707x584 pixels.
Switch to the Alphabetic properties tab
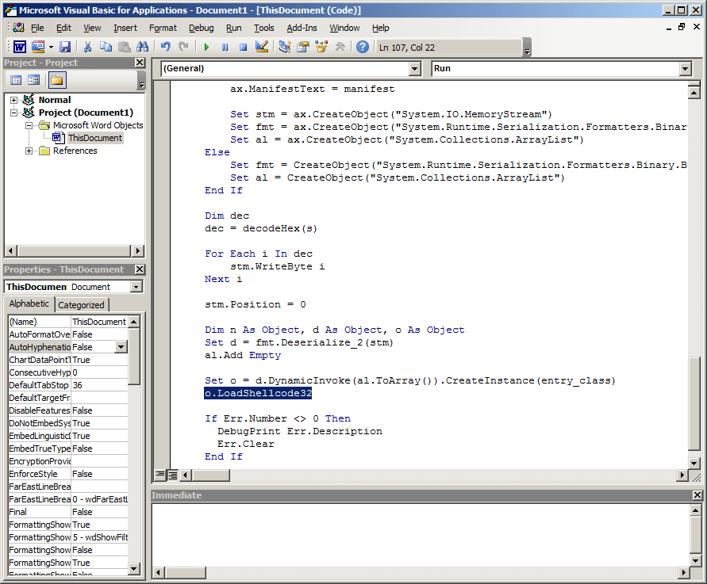click(29, 304)
